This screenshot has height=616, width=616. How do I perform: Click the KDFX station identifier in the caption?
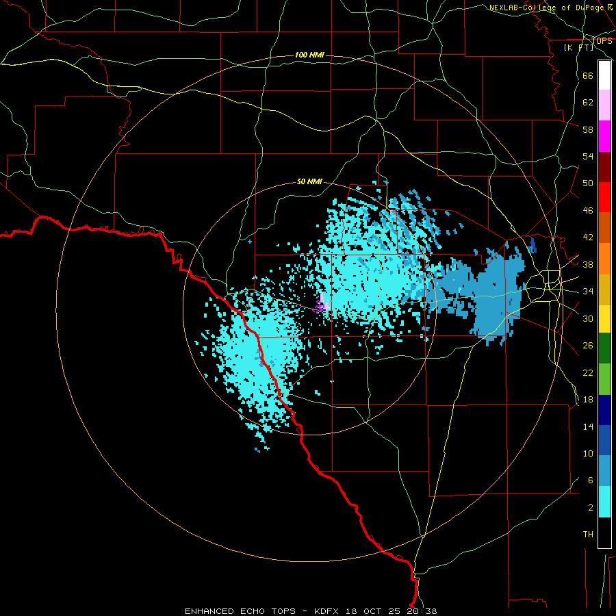328,611
